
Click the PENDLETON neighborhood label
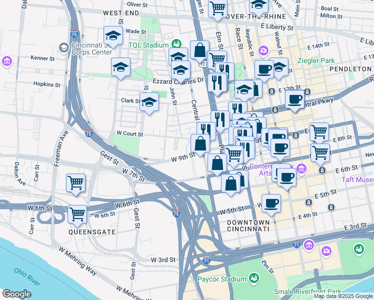click(350, 69)
